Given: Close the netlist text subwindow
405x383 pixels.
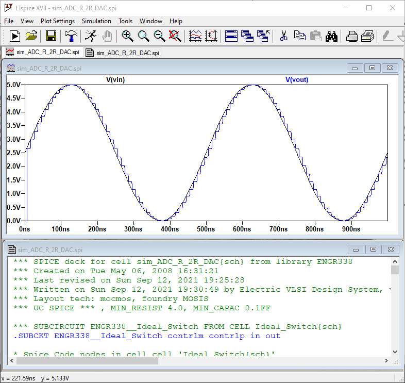Looking at the screenshot, I should [391, 249].
